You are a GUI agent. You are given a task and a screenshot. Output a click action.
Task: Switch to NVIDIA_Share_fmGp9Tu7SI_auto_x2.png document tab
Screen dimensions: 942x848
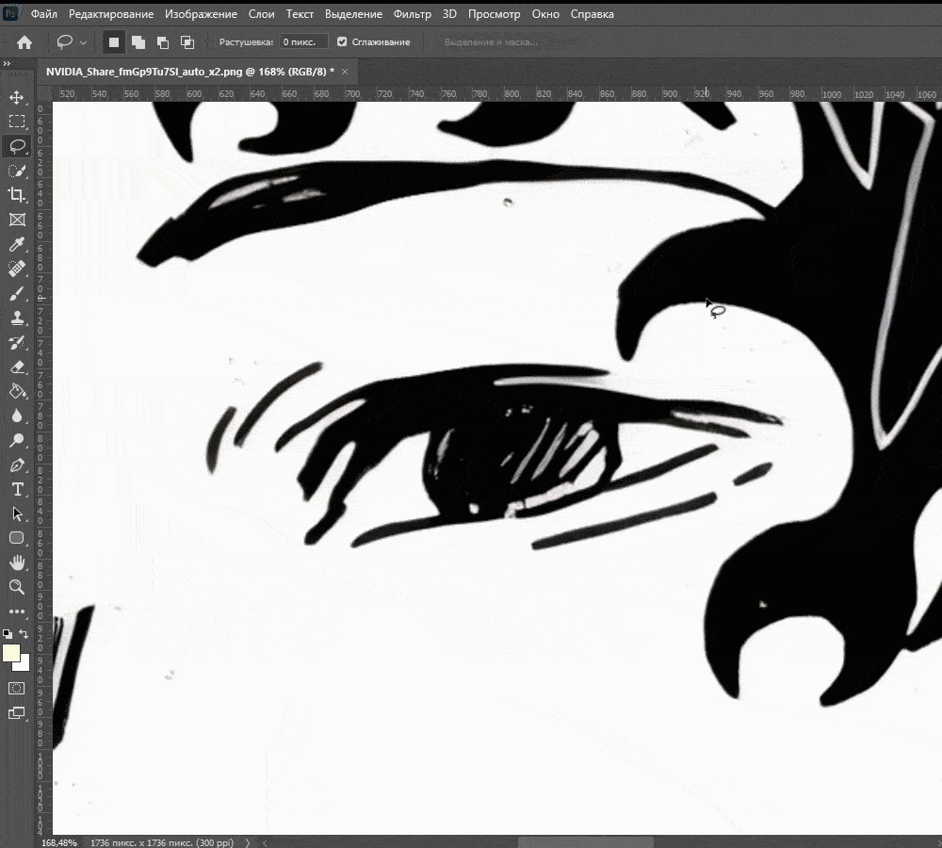coord(190,72)
